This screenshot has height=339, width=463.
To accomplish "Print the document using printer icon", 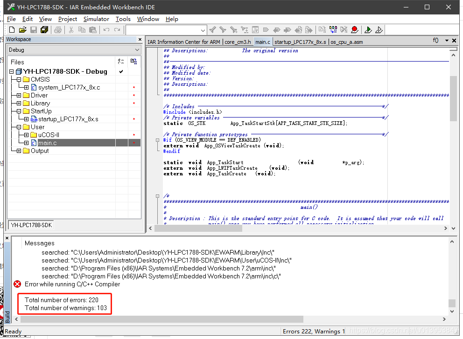I will pos(58,30).
